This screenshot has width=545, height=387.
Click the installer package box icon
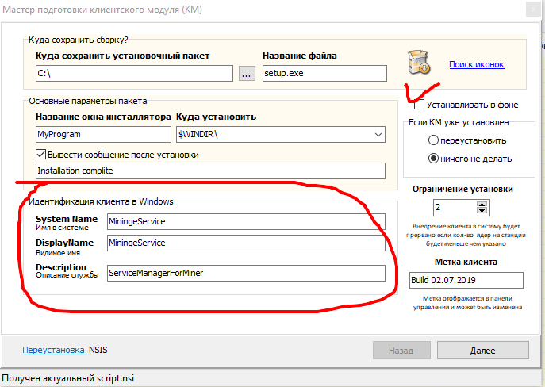pyautogui.click(x=420, y=63)
